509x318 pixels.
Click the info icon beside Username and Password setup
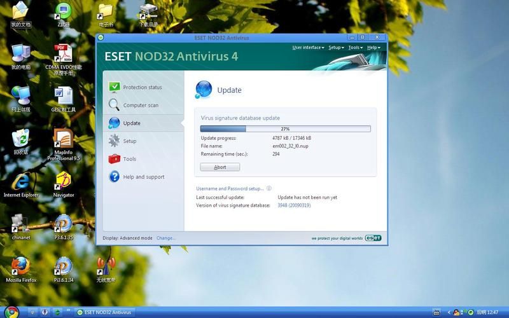point(269,188)
